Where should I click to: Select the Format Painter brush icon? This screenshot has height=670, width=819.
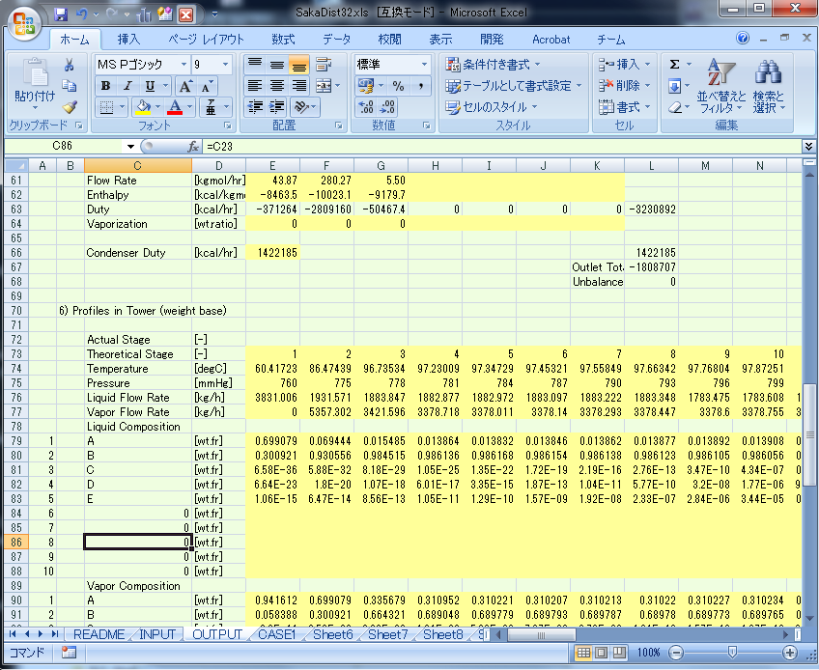coord(70,107)
